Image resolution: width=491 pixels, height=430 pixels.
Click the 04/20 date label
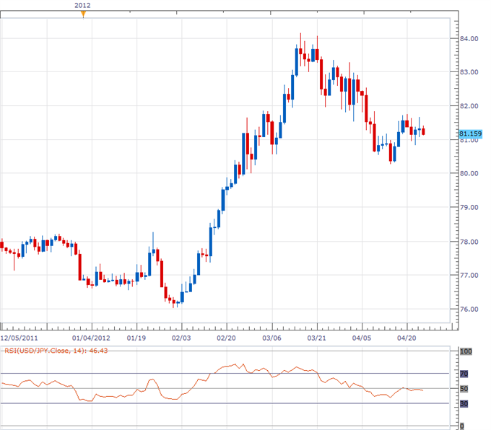tap(407, 338)
